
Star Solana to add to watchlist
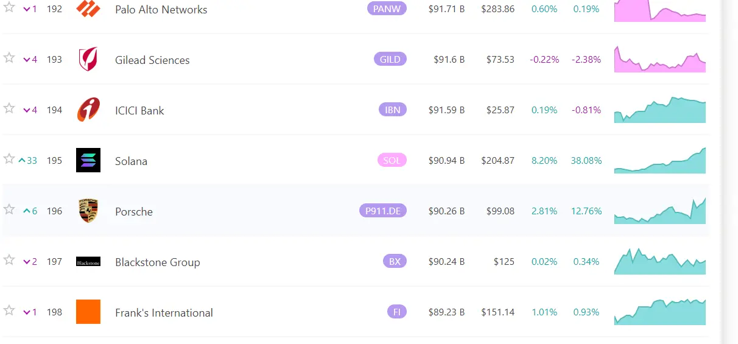pyautogui.click(x=9, y=159)
